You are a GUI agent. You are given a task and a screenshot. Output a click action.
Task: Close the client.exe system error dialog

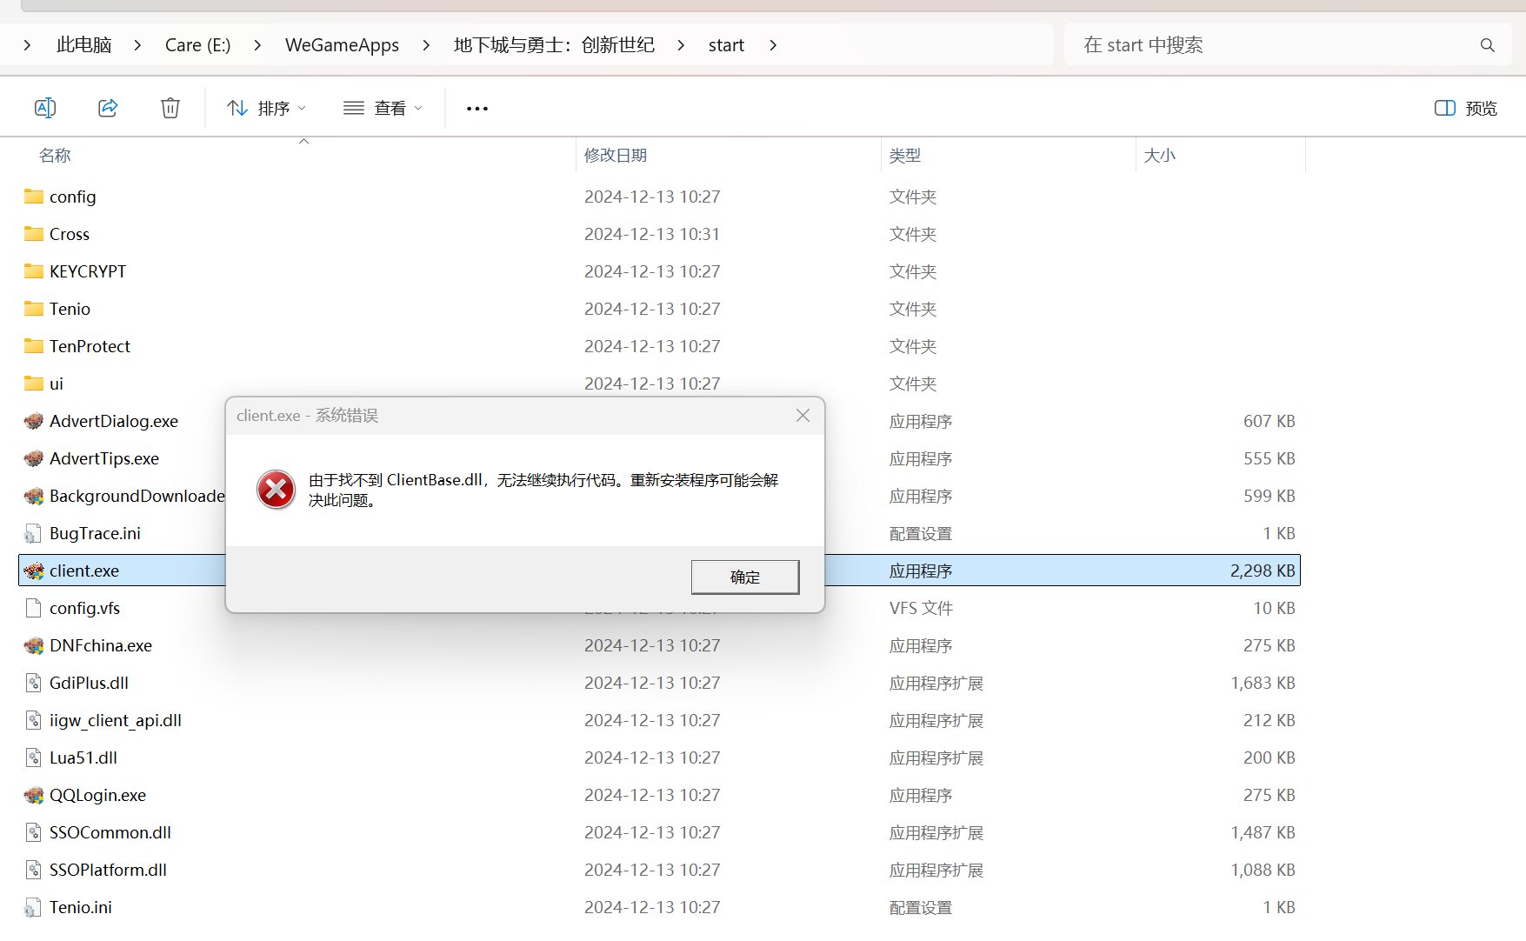point(803,416)
